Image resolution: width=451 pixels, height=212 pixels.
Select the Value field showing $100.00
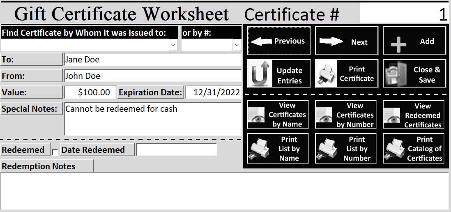click(x=90, y=92)
